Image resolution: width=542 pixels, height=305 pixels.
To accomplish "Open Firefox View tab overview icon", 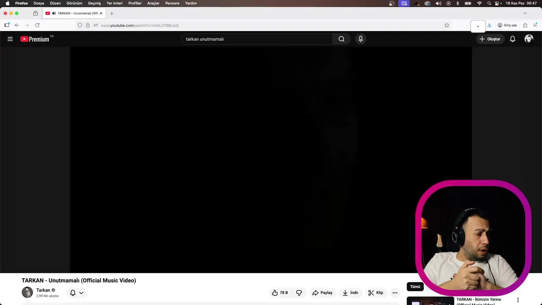I will click(x=36, y=14).
